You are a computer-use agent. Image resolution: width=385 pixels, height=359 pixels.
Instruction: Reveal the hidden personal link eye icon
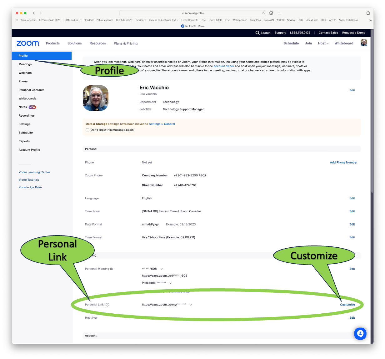[191, 305]
